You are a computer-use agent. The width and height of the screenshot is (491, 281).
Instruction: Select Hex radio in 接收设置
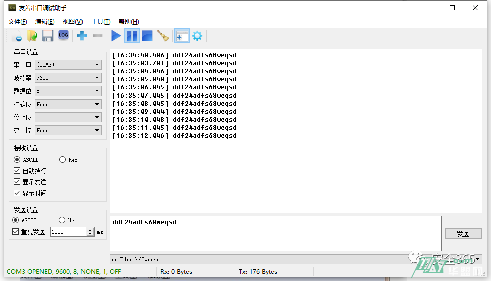click(x=63, y=160)
